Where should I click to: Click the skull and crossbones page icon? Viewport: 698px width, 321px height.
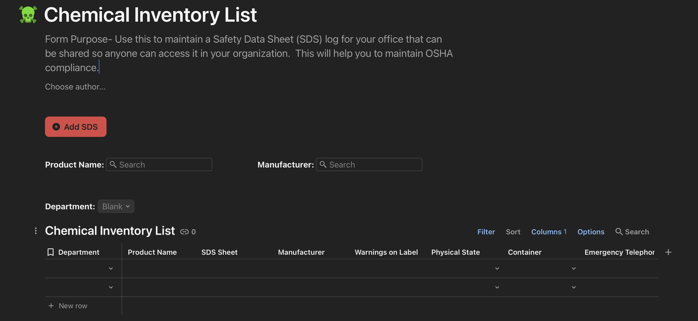click(x=28, y=15)
